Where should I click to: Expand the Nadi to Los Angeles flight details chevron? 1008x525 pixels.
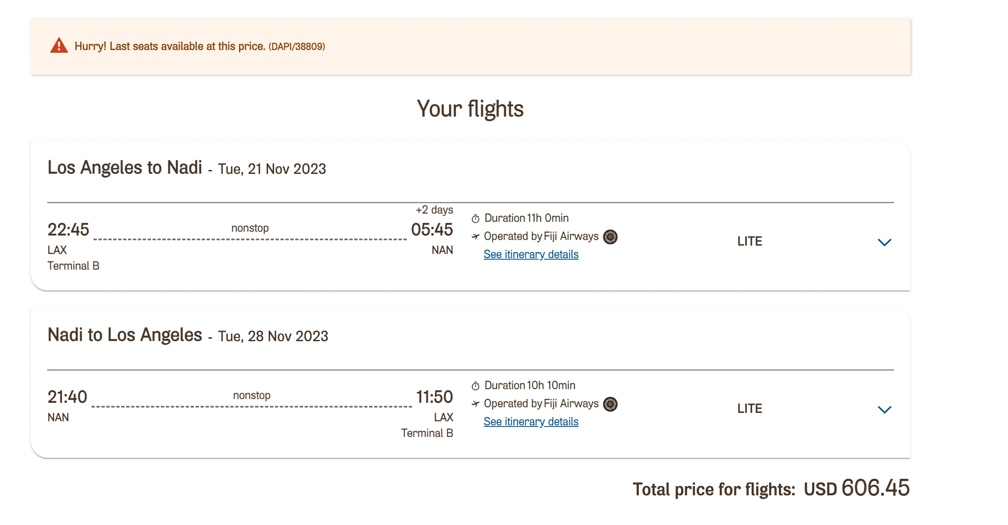pyautogui.click(x=884, y=410)
